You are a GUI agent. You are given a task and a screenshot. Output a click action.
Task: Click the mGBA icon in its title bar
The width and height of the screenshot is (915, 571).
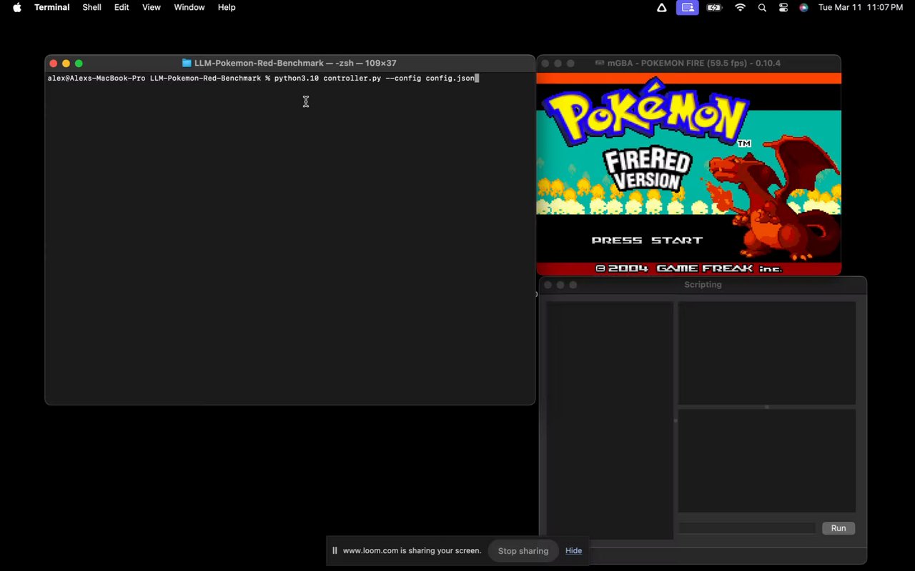pos(600,64)
